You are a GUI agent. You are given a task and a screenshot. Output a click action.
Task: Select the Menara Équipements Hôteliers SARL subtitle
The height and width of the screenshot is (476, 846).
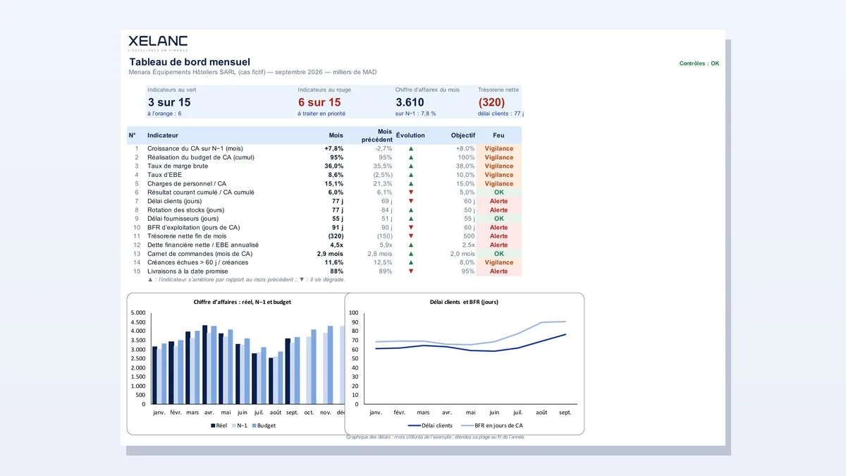[252, 72]
